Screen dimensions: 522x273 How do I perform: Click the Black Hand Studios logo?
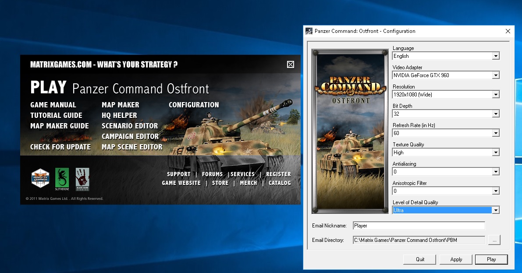pyautogui.click(x=82, y=179)
